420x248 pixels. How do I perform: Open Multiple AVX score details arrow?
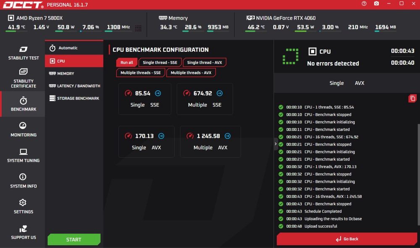coord(227,136)
